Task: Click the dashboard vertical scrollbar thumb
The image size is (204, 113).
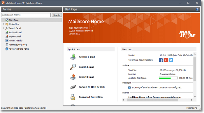Action: click(195, 69)
